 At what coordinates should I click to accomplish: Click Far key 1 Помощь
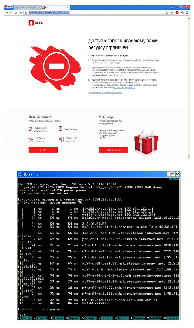tap(25, 318)
